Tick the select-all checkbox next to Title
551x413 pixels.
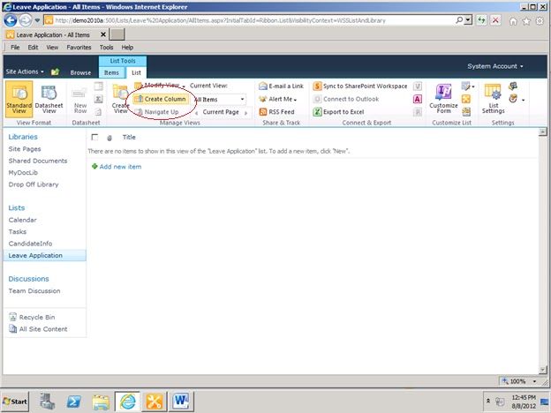94,137
